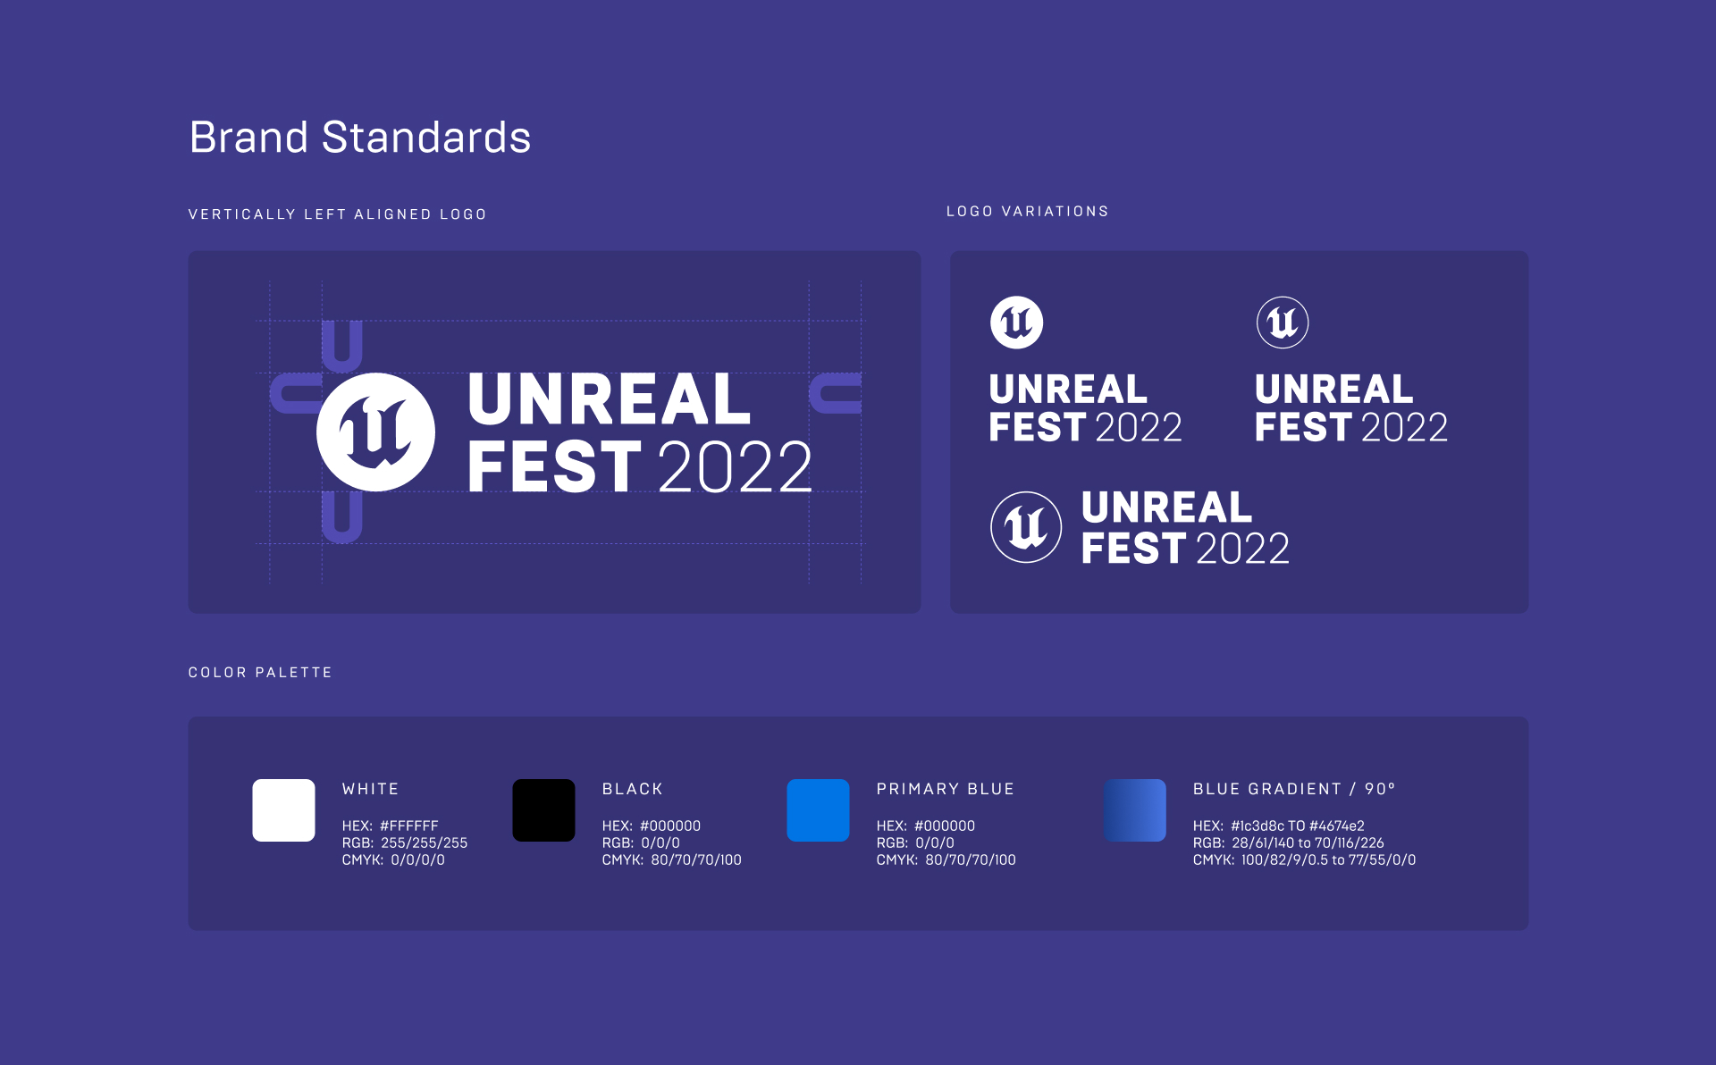Click the Color Palette section label
The image size is (1716, 1065).
(x=260, y=673)
